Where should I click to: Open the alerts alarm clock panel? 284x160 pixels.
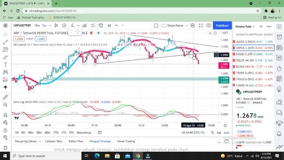click(279, 37)
